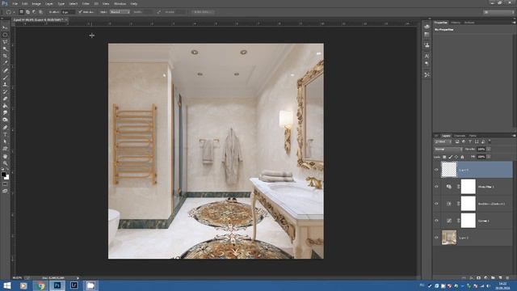Open the workspace switcher dropdown

pyautogui.click(x=499, y=12)
